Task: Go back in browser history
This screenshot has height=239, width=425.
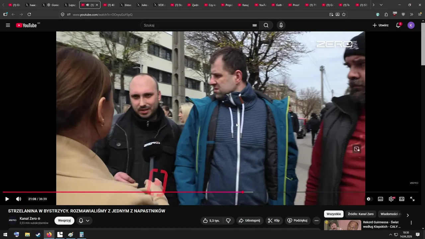Action: pos(13,14)
